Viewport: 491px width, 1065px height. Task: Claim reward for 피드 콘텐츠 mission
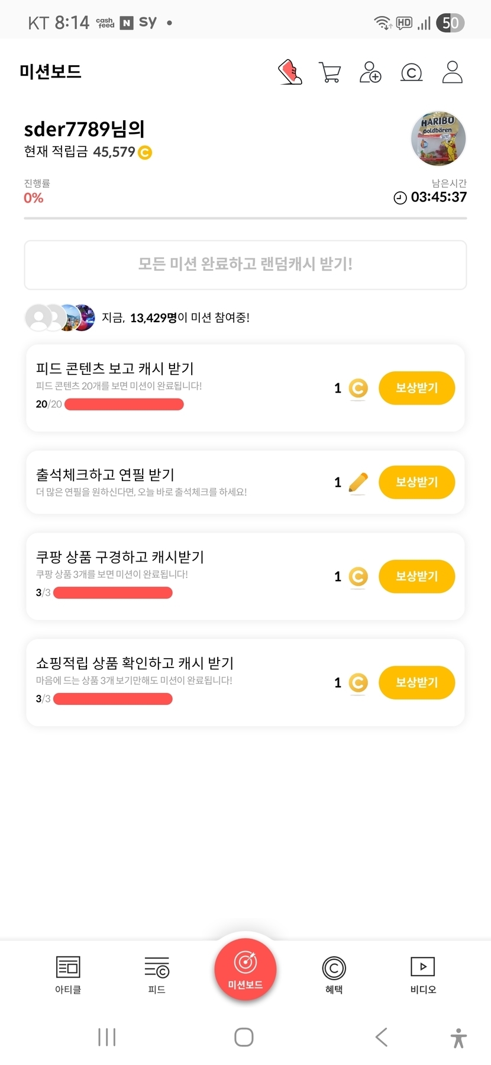[x=416, y=388]
